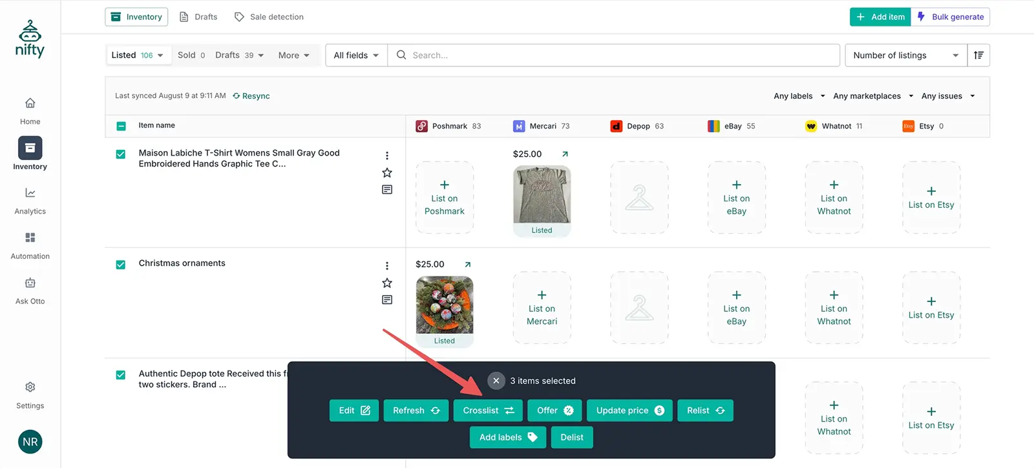Open the Any marketplaces filter

coord(873,96)
